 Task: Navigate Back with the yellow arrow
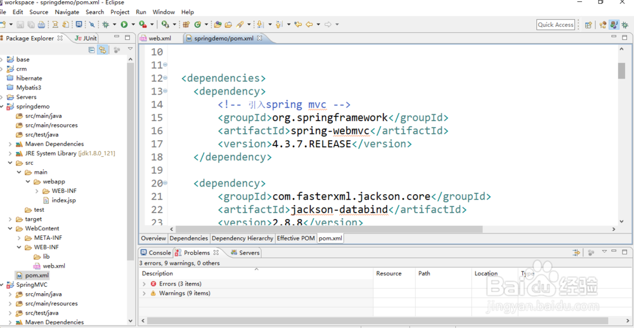point(309,25)
